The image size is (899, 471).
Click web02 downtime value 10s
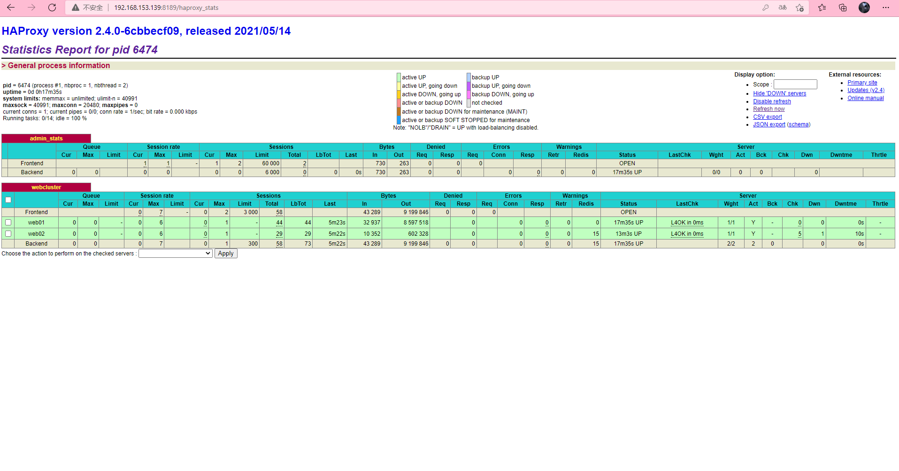click(x=859, y=234)
